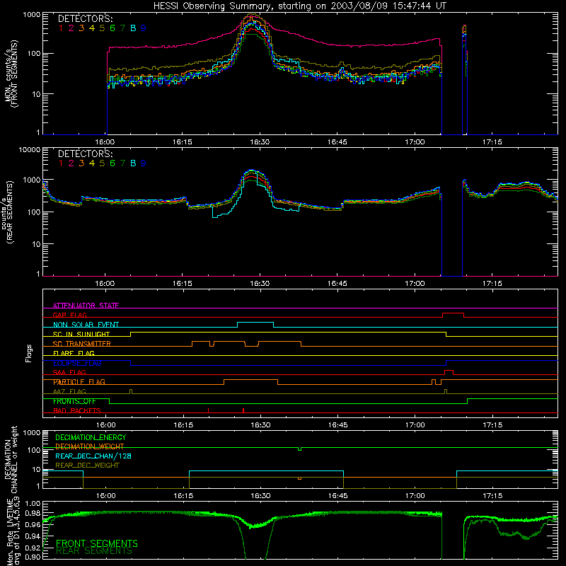Click the SAA_FLAG label
This screenshot has width=566, height=566.
[x=69, y=373]
